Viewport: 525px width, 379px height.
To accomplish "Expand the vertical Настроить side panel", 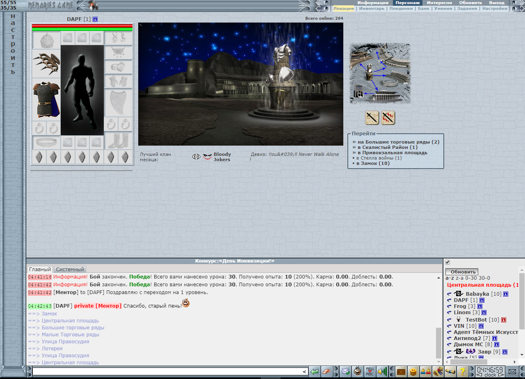I will (13, 44).
